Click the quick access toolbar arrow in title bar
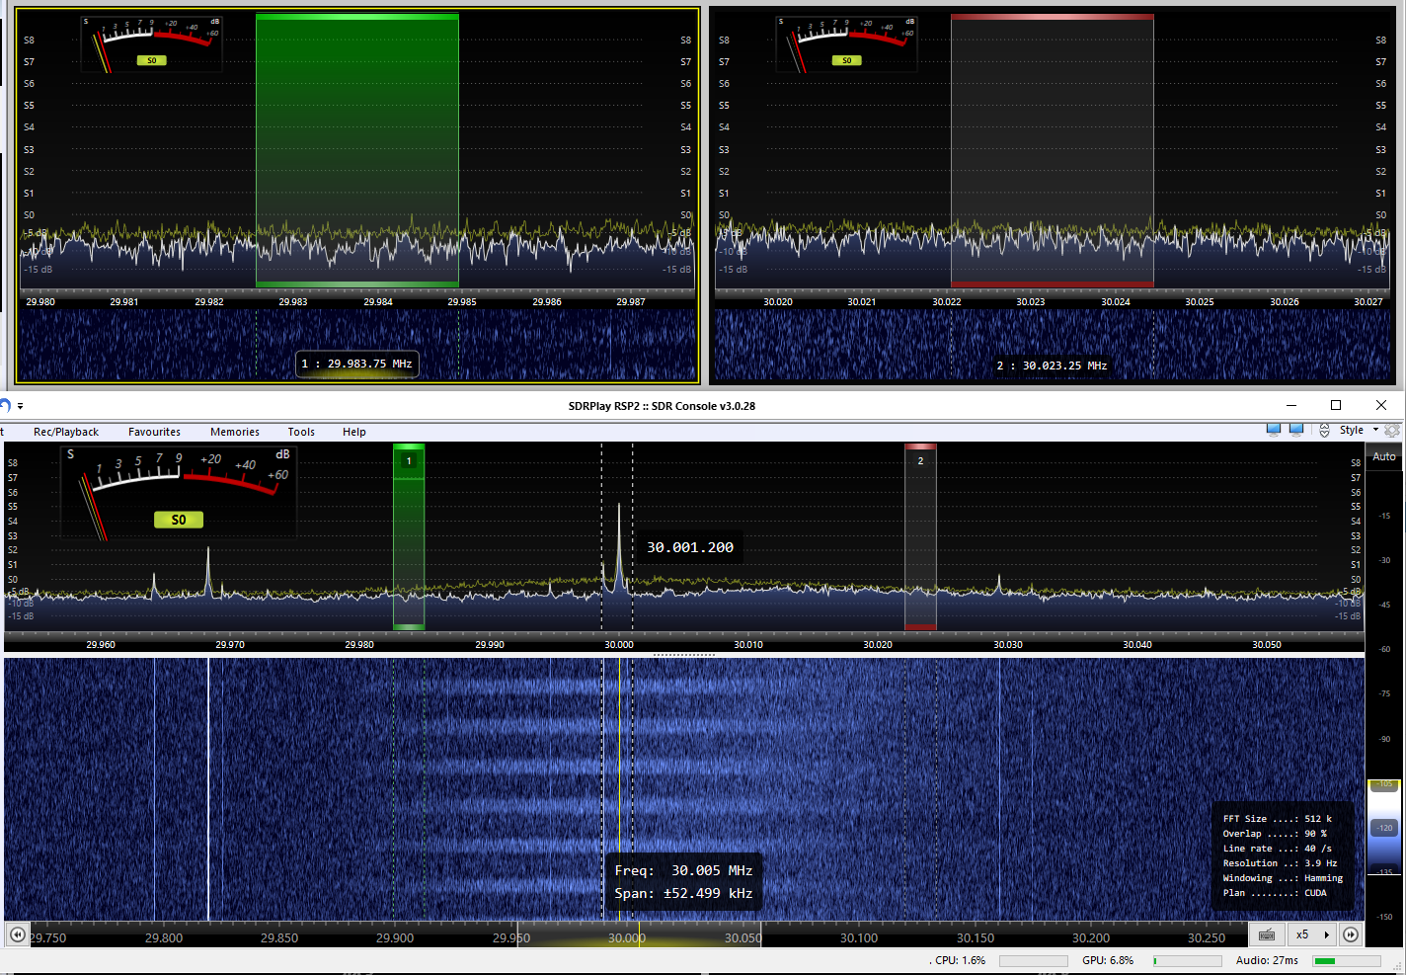Image resolution: width=1406 pixels, height=975 pixels. (x=20, y=406)
